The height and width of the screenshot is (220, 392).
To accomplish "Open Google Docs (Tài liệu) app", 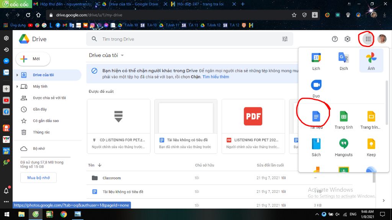I will [316, 120].
